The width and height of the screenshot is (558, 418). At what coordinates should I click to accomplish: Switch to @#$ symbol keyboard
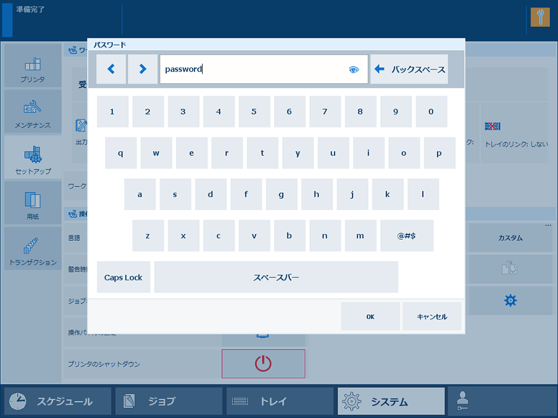(x=407, y=236)
